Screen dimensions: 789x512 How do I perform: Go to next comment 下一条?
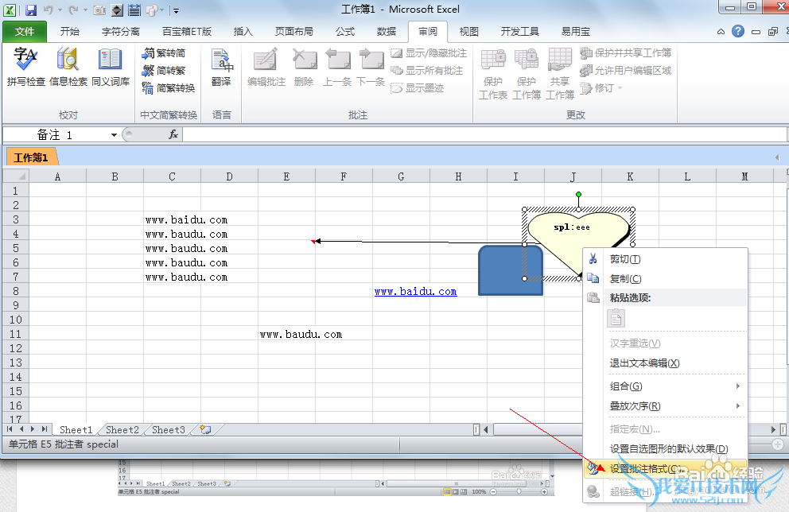[371, 68]
